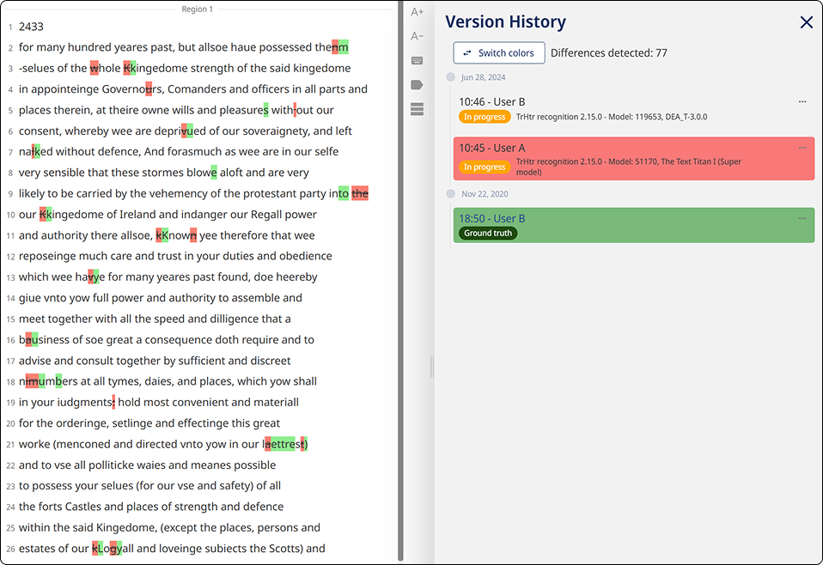Open options menu for 10:45 User A version
Screen dimensions: 823x565
802,149
